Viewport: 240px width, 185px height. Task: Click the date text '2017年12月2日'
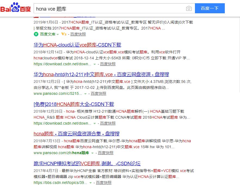point(47,82)
